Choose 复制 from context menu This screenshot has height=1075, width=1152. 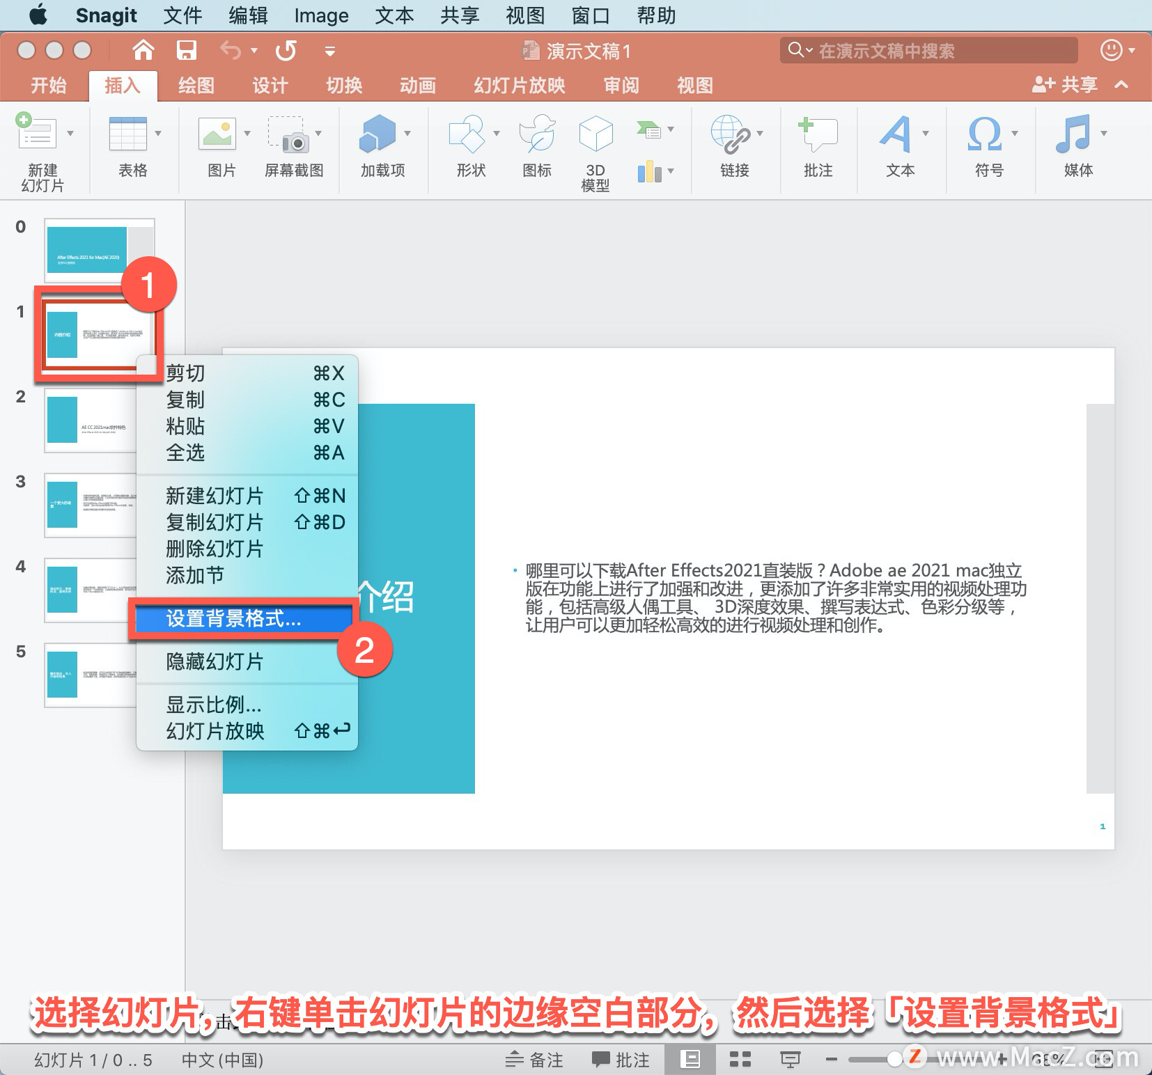(247, 400)
